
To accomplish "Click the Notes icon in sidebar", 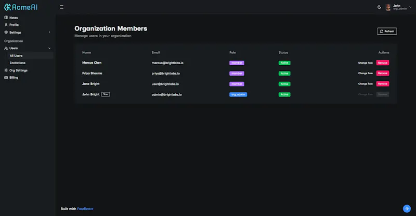I will pyautogui.click(x=6, y=18).
